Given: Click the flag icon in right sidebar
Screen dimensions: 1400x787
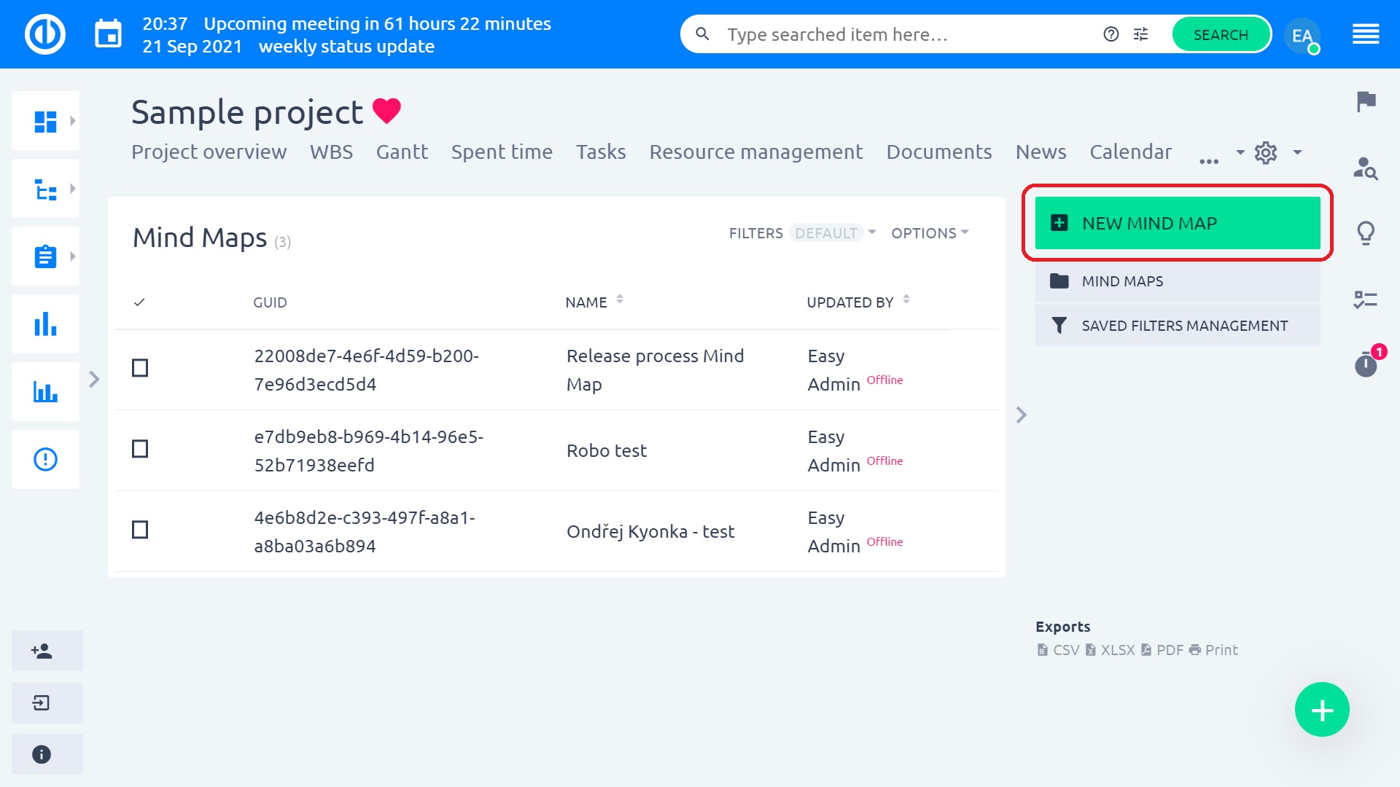Looking at the screenshot, I should click(x=1366, y=102).
